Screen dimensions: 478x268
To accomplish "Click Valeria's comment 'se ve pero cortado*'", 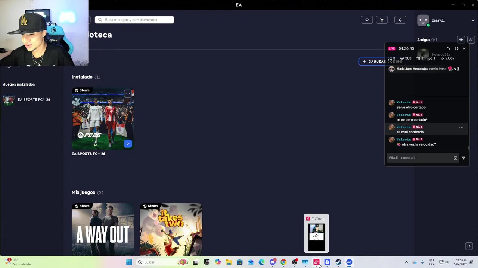I will (x=412, y=120).
